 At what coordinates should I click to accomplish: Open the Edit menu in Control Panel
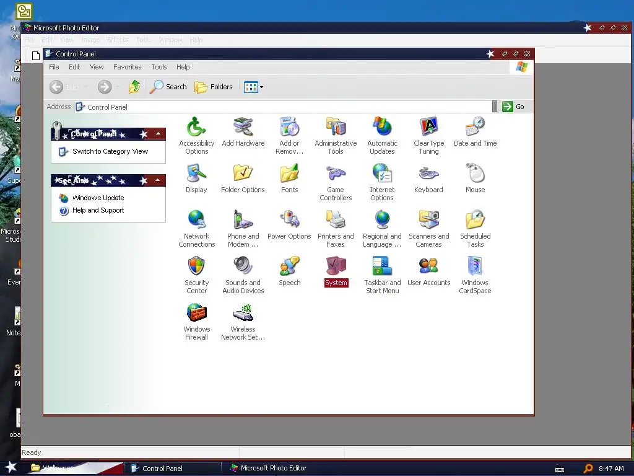pos(74,67)
